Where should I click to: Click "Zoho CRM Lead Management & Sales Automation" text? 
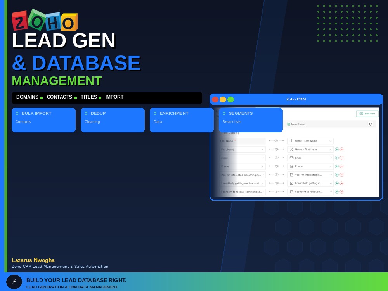60,267
